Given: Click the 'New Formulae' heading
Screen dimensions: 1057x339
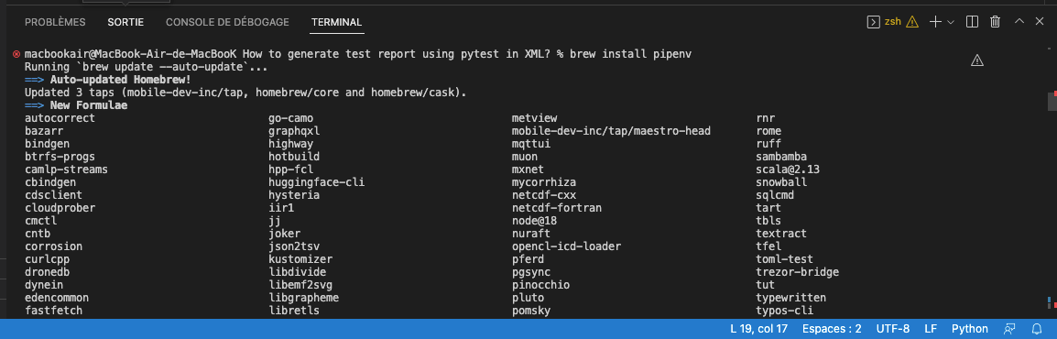Looking at the screenshot, I should click(89, 105).
